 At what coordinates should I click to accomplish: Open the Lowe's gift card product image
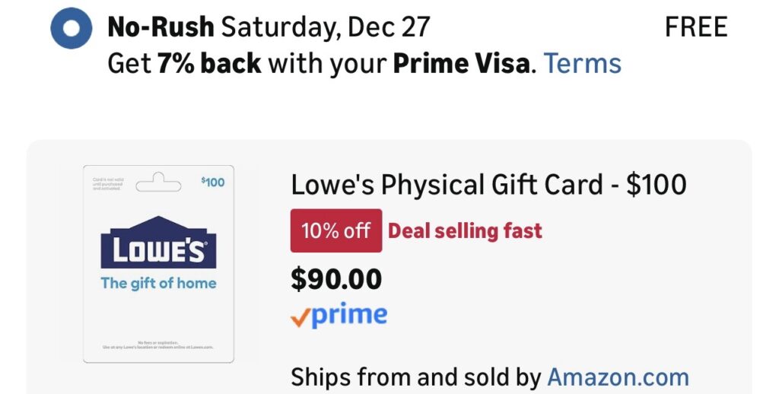tap(158, 264)
